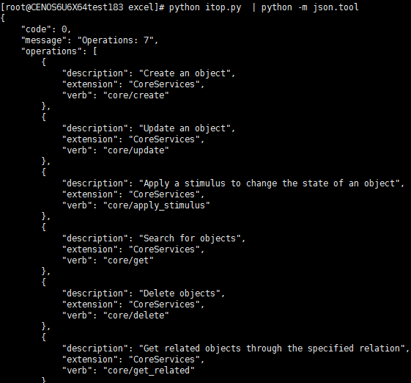Select "Update an object" description text
411x383 pixels.
(185, 128)
